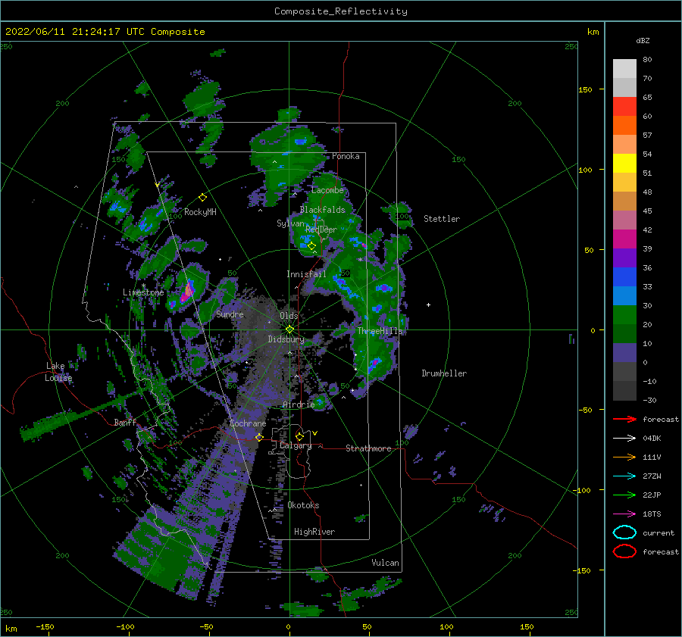Click the Airdrie city label
This screenshot has height=637, width=682.
[299, 404]
